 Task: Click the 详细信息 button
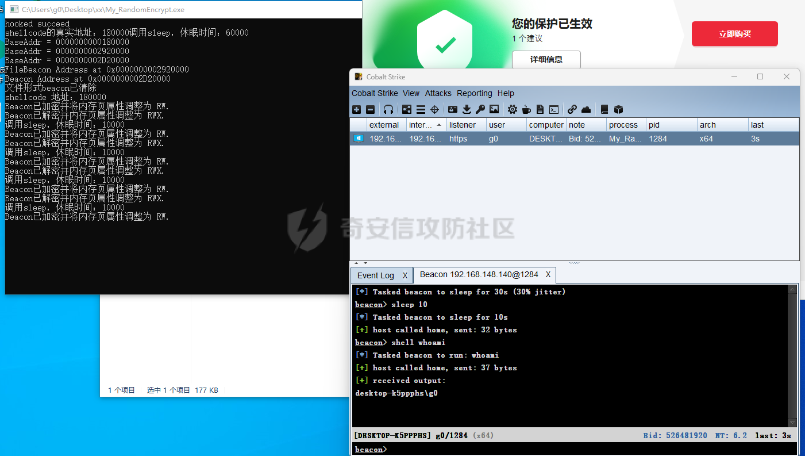(x=546, y=59)
